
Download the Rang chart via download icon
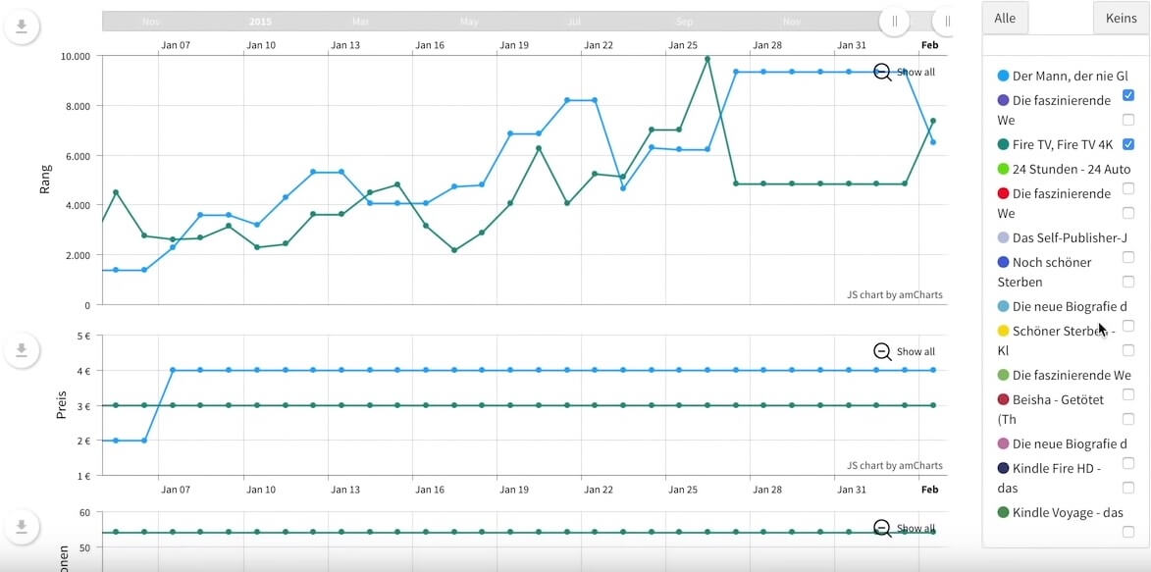click(x=22, y=27)
